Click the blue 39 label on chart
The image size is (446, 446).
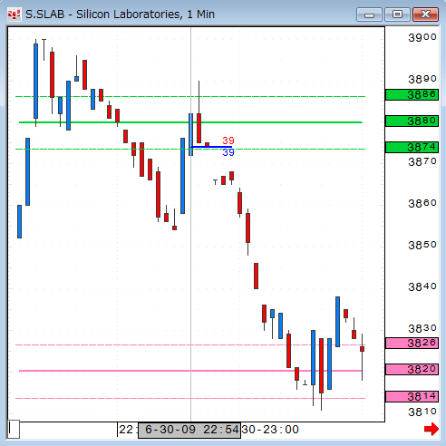pyautogui.click(x=228, y=152)
